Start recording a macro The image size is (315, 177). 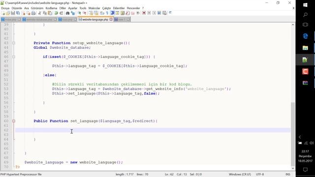tap(144, 13)
